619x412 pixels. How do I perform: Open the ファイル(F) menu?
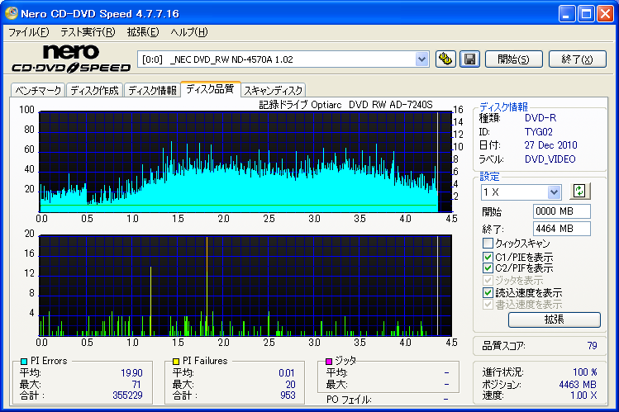click(29, 32)
